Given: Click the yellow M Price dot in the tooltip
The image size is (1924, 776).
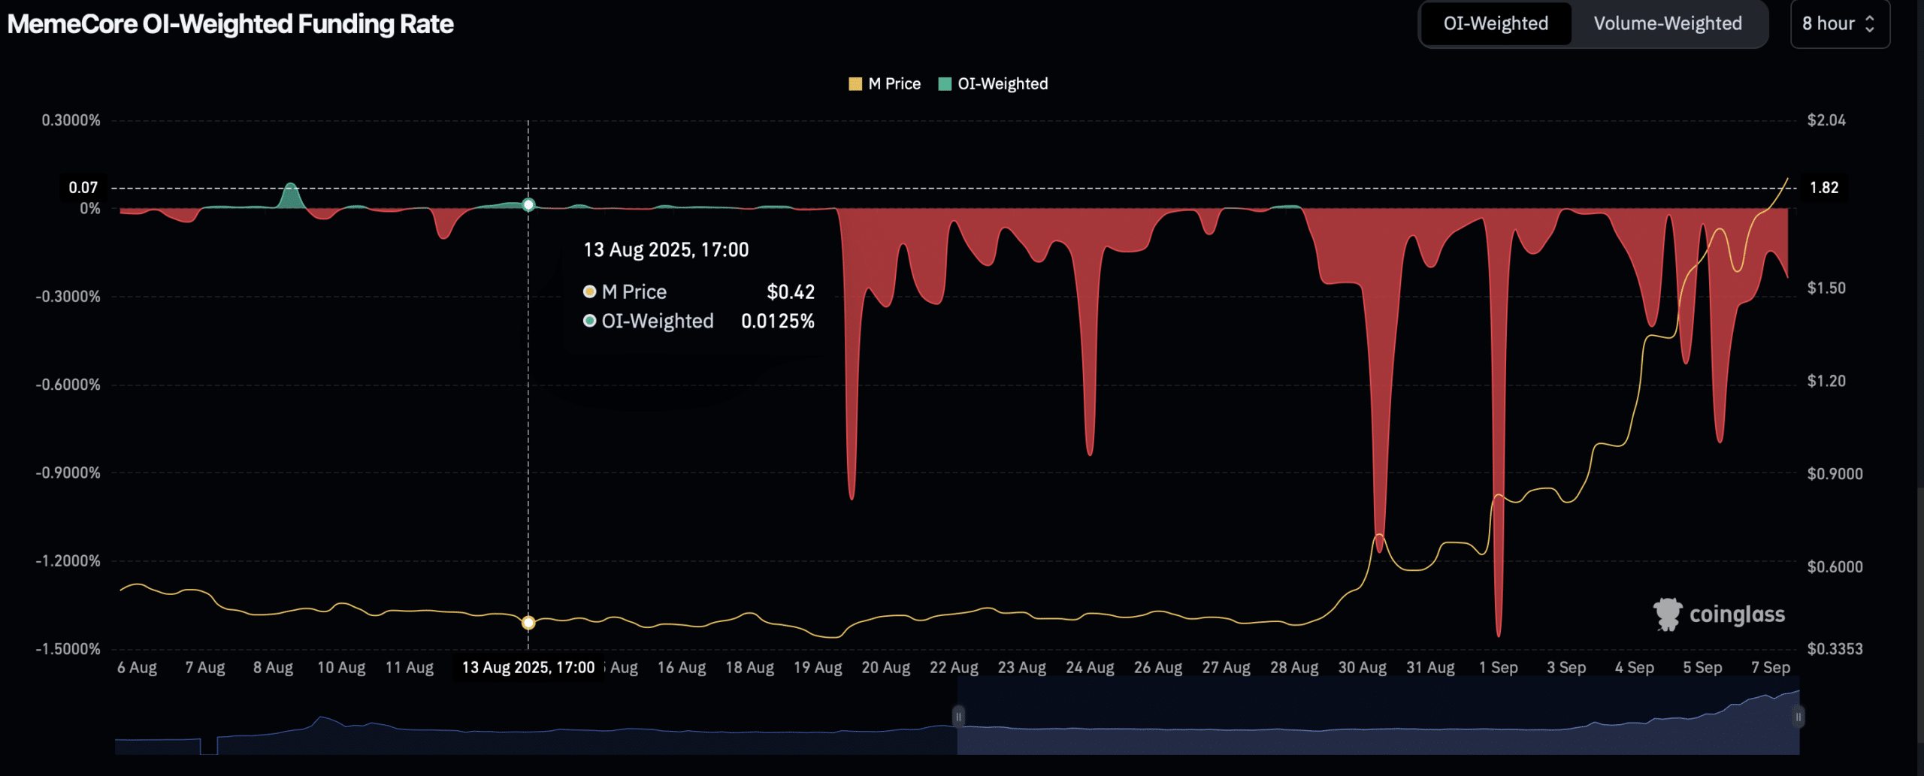Looking at the screenshot, I should [590, 291].
